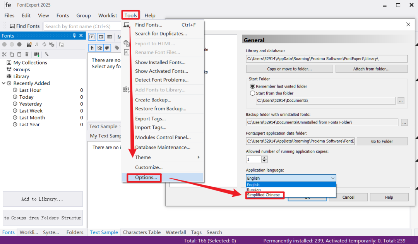The height and width of the screenshot is (244, 418).
Task: Open the Application language combo box
Action: click(x=291, y=178)
